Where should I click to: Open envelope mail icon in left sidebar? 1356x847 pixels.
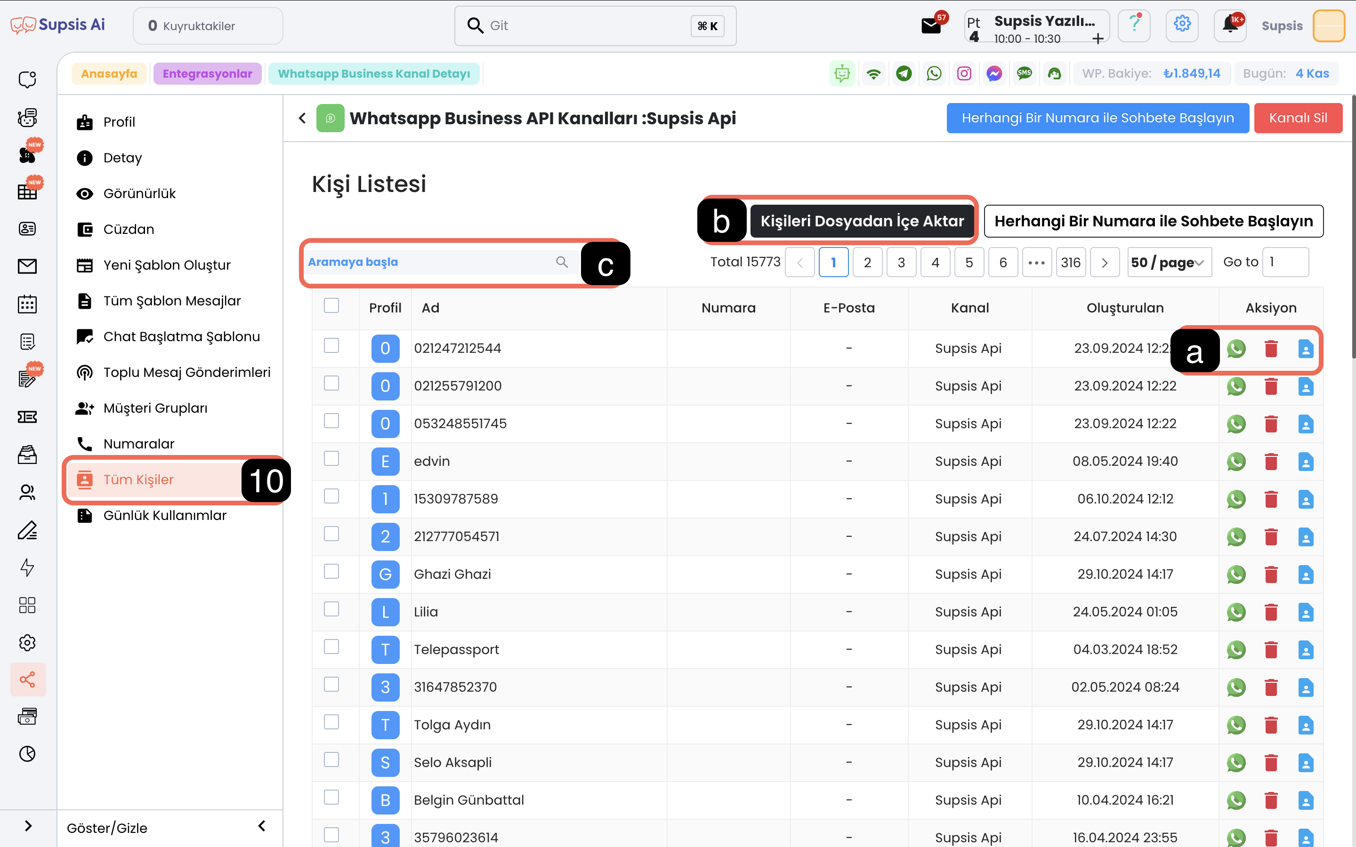(x=27, y=267)
